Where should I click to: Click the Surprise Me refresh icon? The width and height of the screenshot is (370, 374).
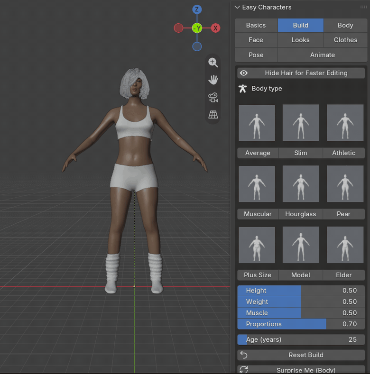[244, 370]
